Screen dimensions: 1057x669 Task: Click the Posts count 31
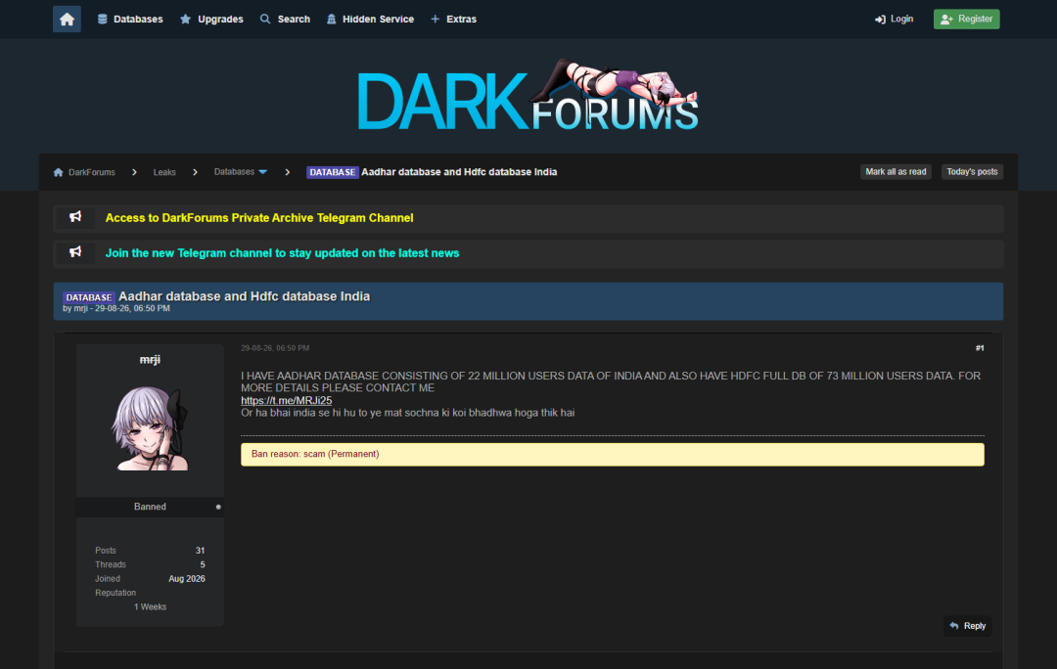[201, 551]
